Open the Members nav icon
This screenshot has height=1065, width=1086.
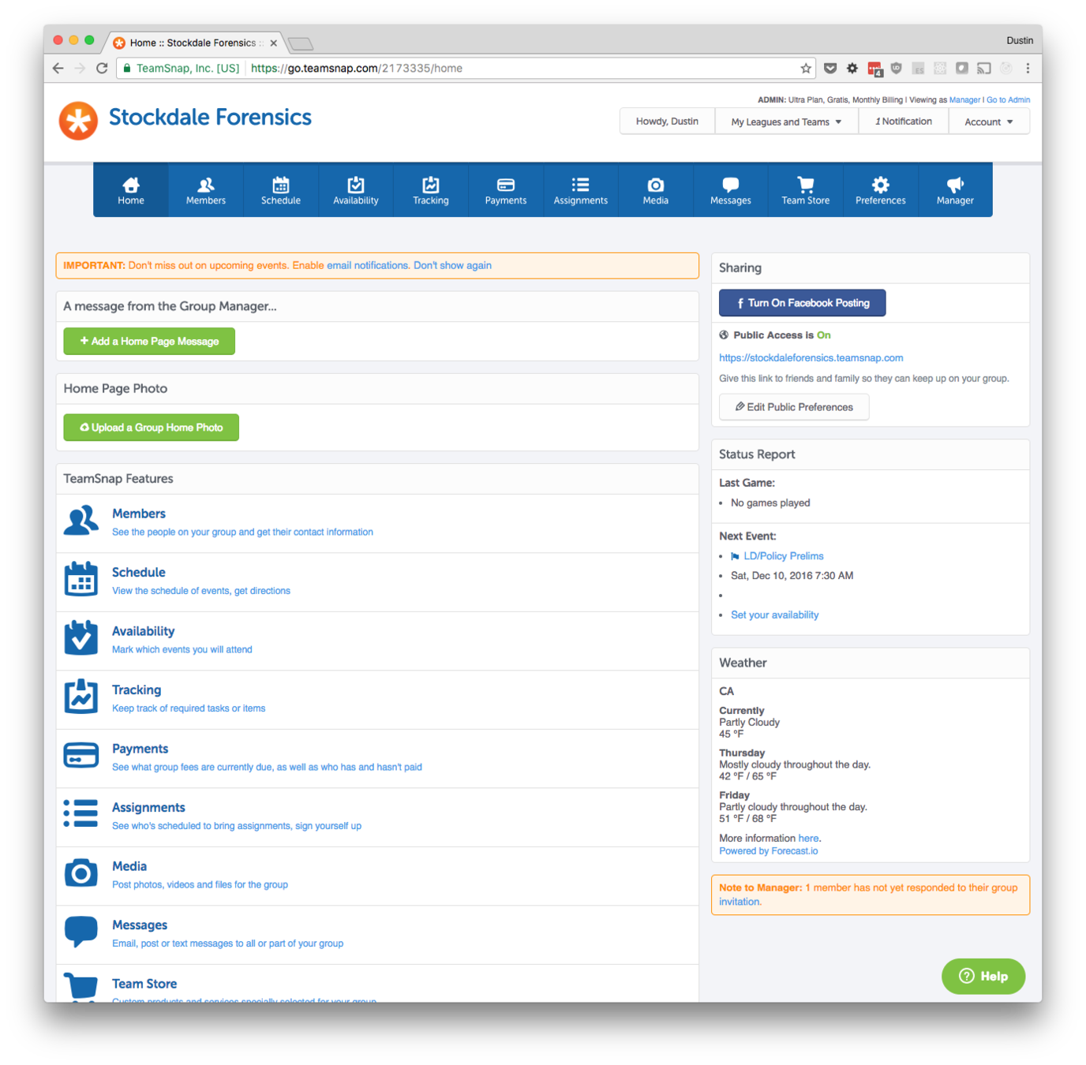(x=206, y=190)
